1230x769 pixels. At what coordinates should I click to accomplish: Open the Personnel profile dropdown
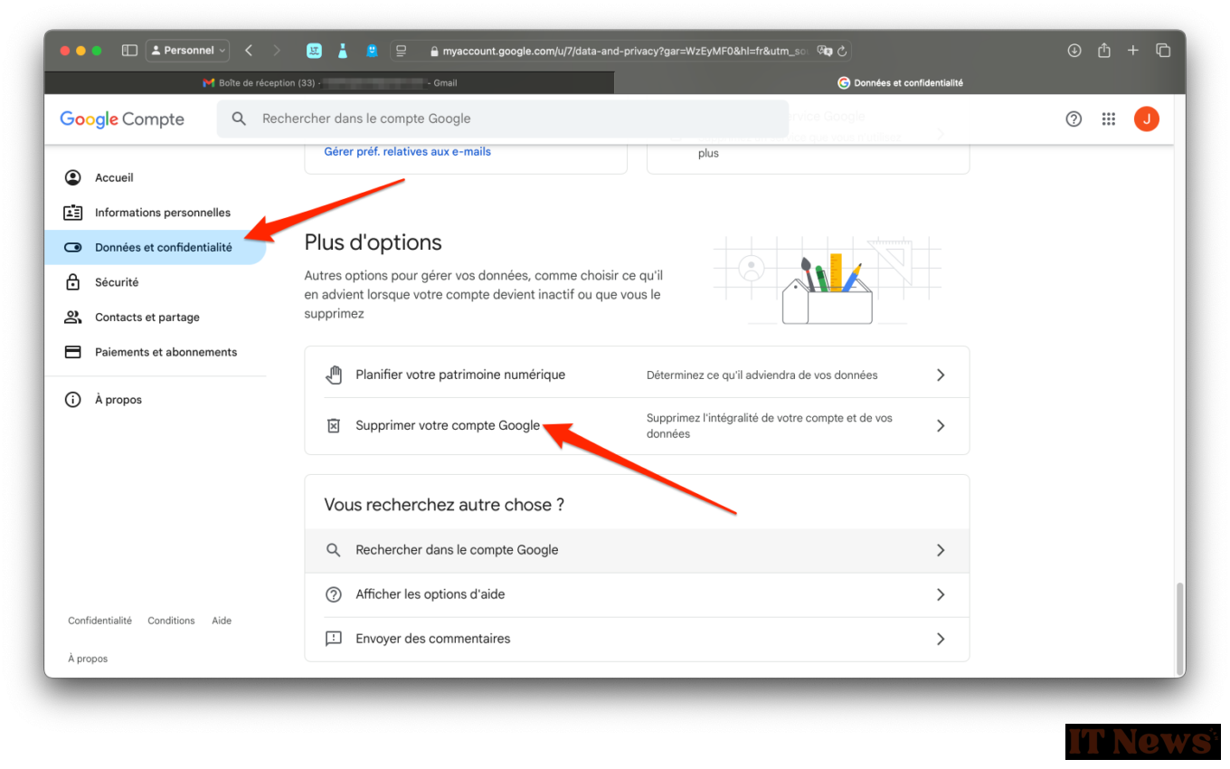(x=188, y=51)
